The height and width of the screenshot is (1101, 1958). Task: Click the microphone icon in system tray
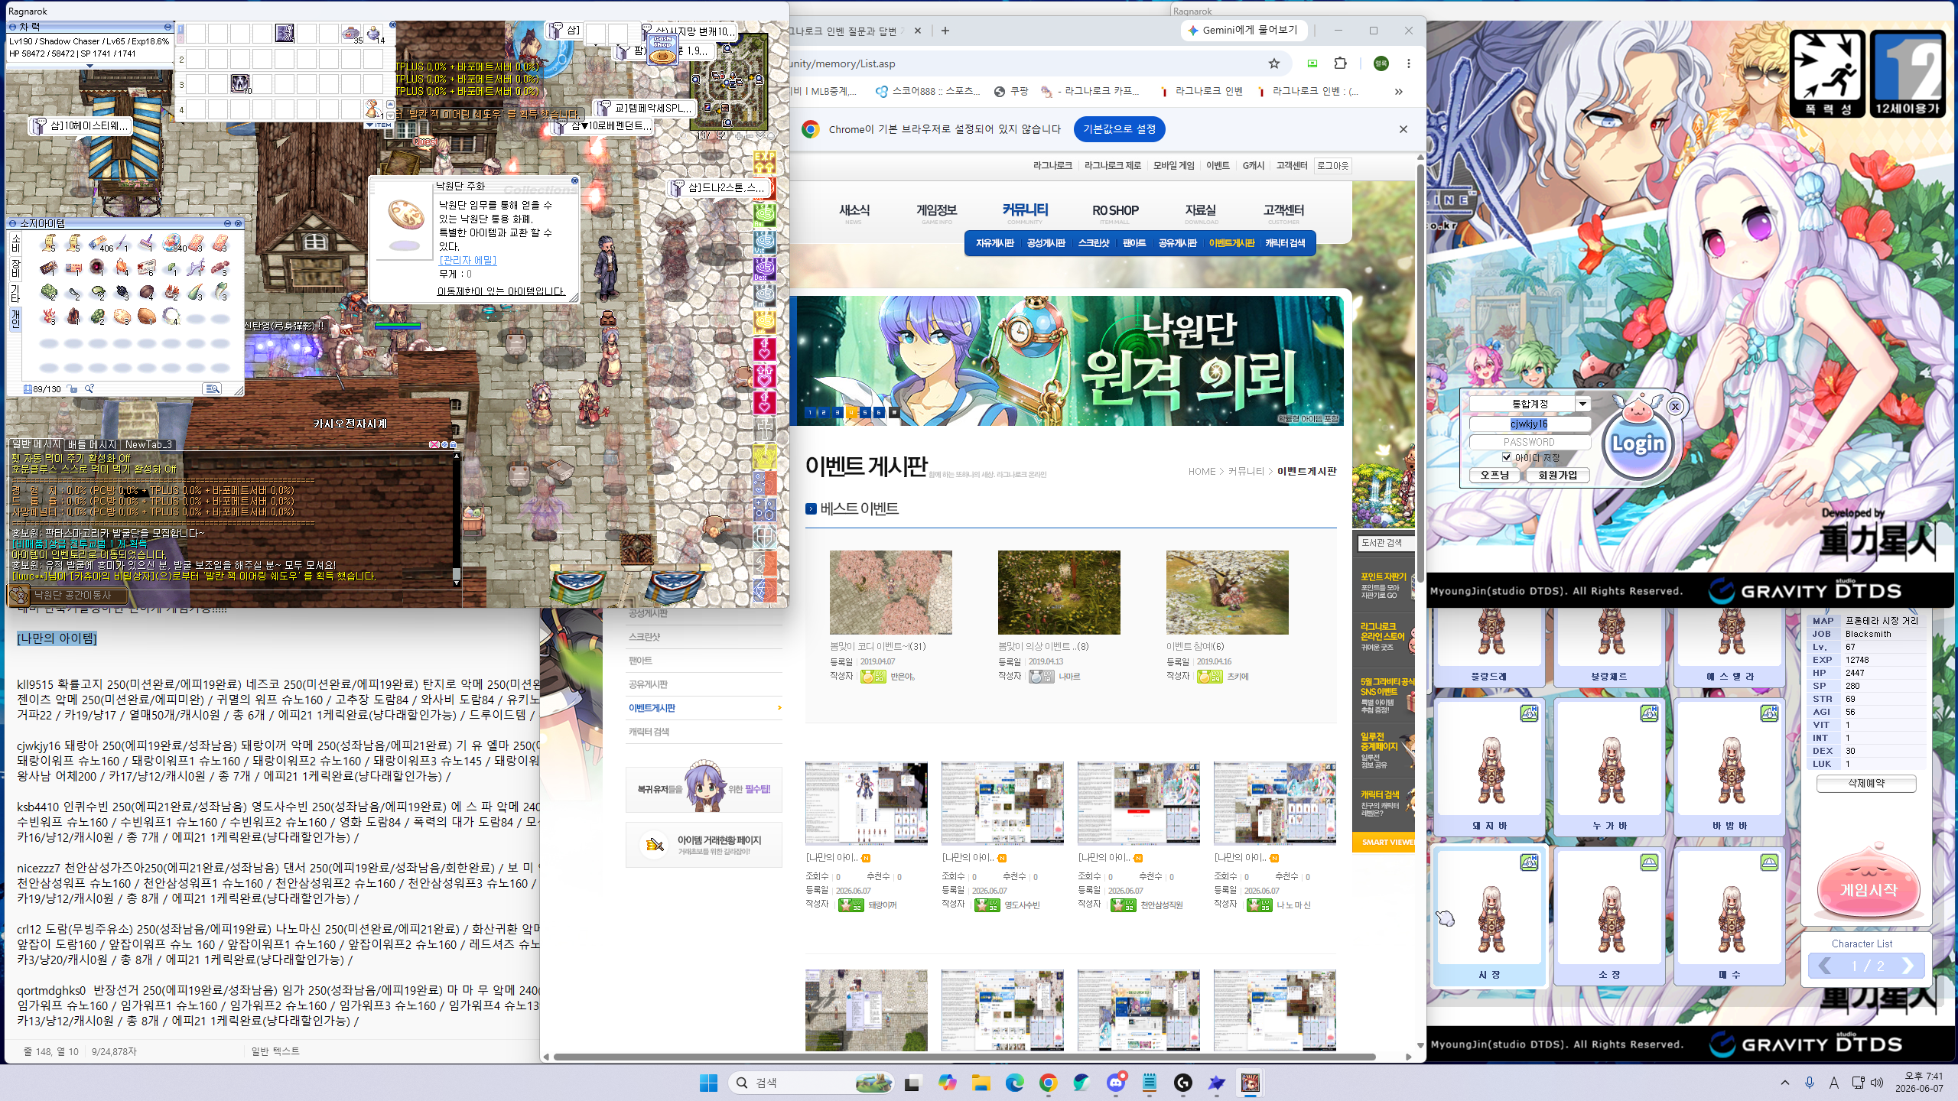click(x=1810, y=1083)
